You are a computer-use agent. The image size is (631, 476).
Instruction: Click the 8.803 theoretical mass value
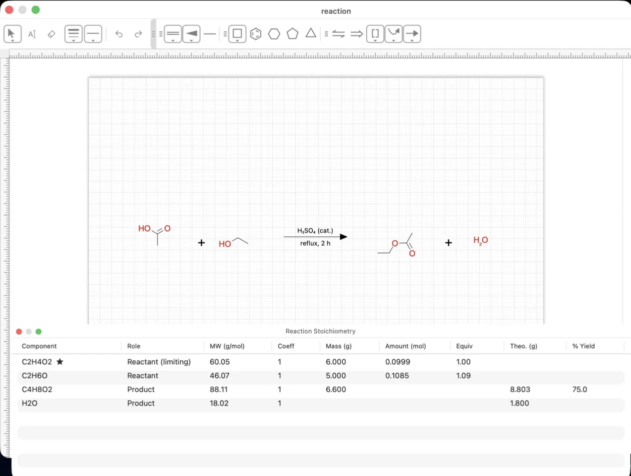520,389
